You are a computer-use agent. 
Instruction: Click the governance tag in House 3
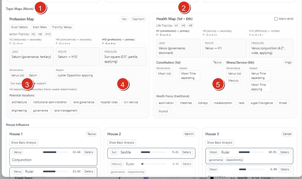(x=216, y=160)
